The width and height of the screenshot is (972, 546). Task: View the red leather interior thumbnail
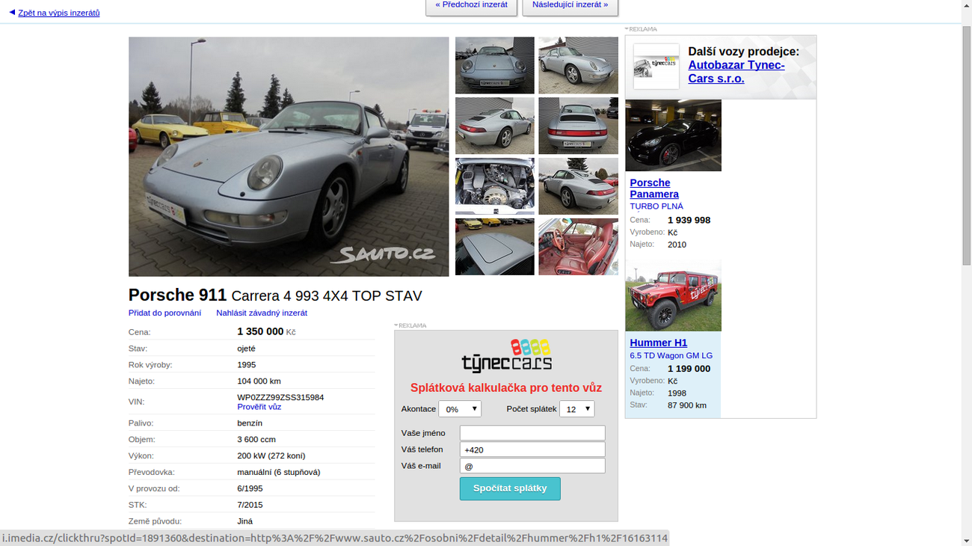pos(578,247)
